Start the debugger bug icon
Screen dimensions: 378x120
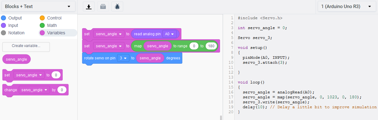point(117,6)
